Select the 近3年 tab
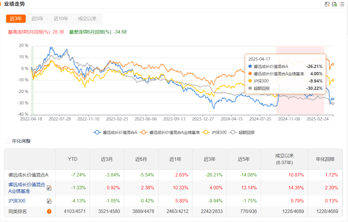The width and height of the screenshot is (348, 222). (16, 19)
